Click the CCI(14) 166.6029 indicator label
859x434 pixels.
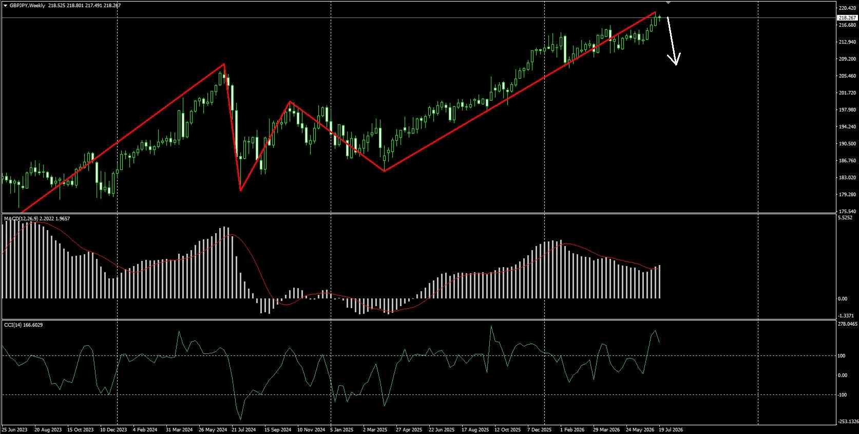23,325
